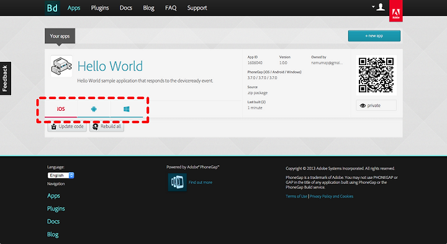Select the Your apps tab
The image size is (447, 244).
[x=60, y=36]
